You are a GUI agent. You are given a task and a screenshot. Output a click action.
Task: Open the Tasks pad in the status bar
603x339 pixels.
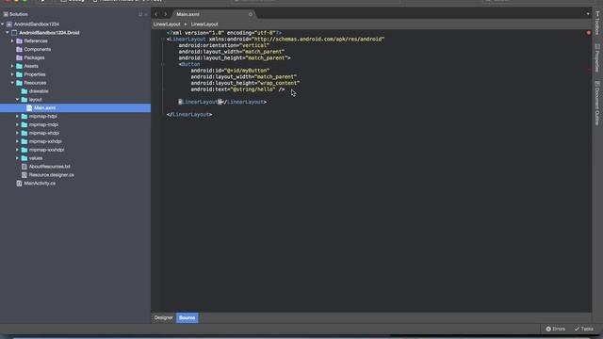point(584,329)
